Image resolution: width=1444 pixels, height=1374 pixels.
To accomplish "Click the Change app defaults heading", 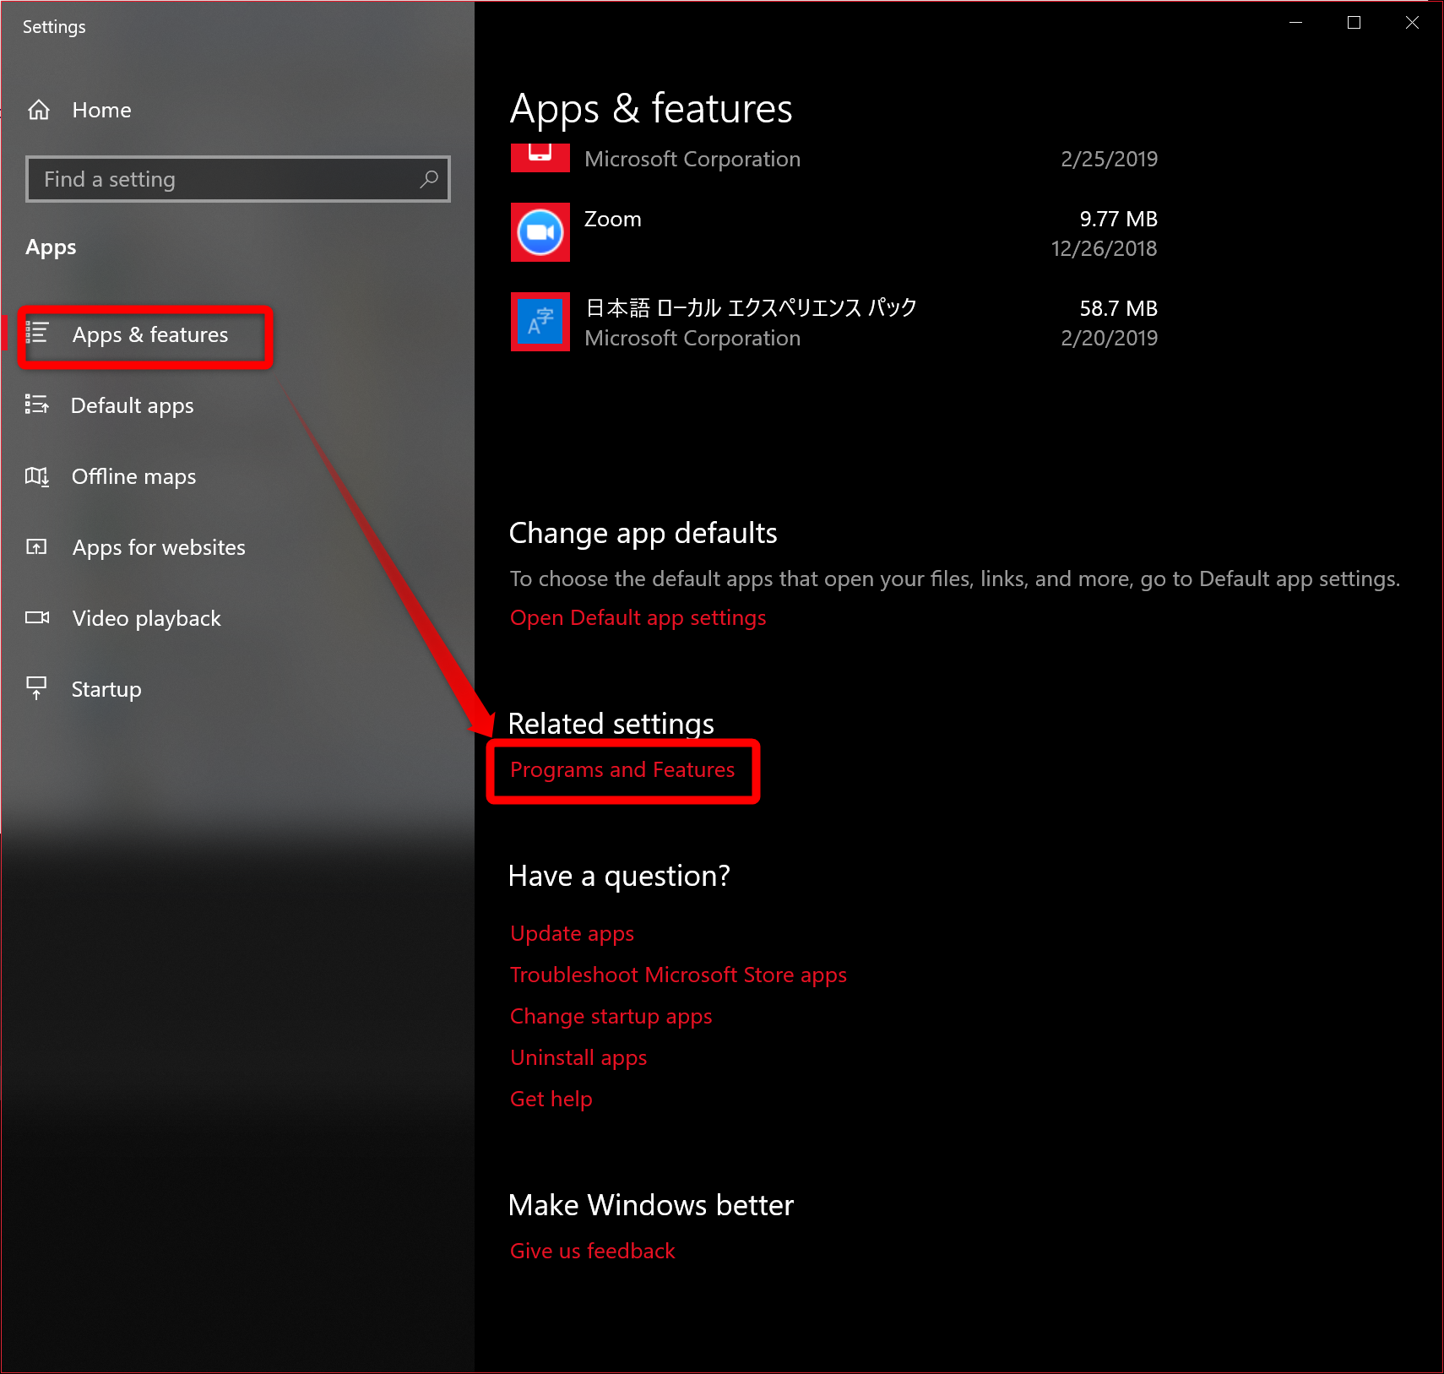I will 643,534.
